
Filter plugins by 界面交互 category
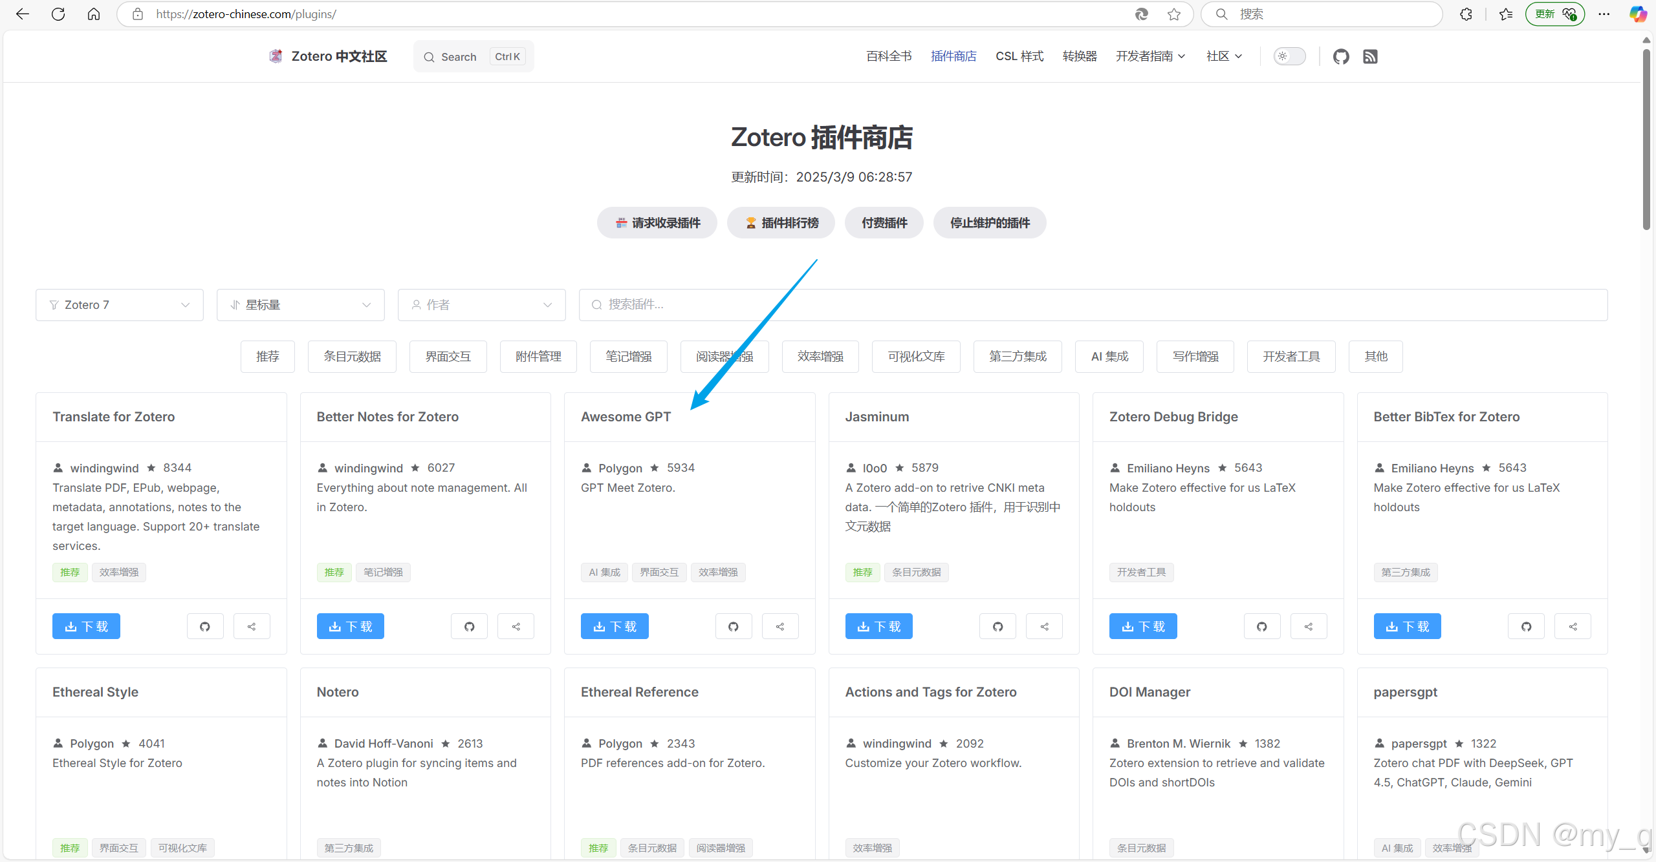click(448, 357)
